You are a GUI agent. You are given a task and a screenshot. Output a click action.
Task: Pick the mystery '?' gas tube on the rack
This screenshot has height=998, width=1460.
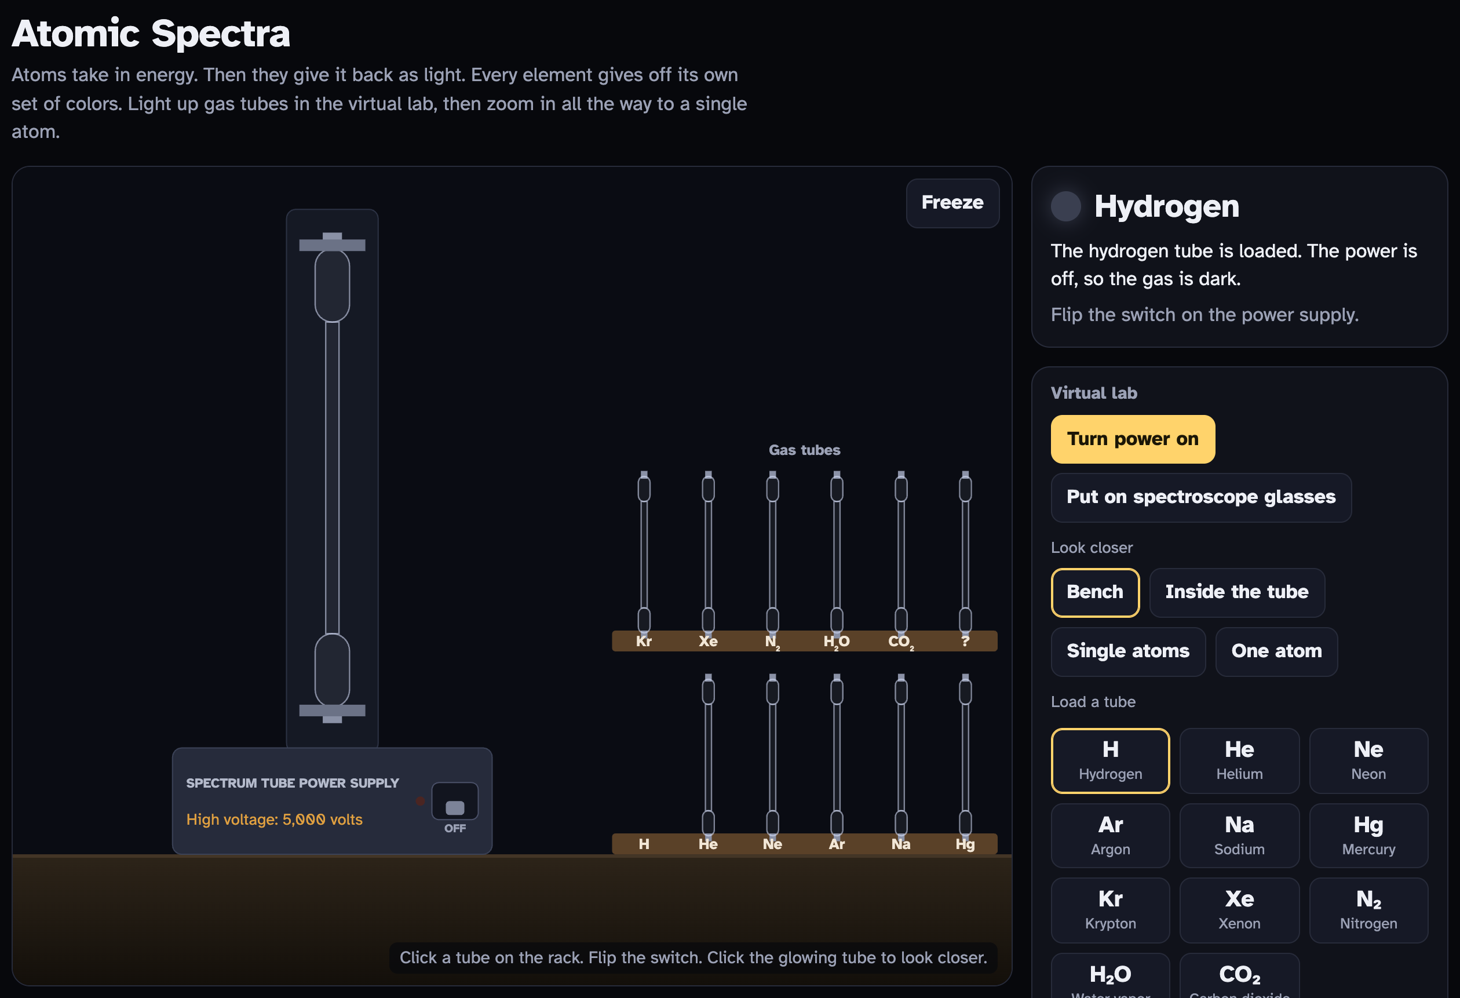(965, 553)
